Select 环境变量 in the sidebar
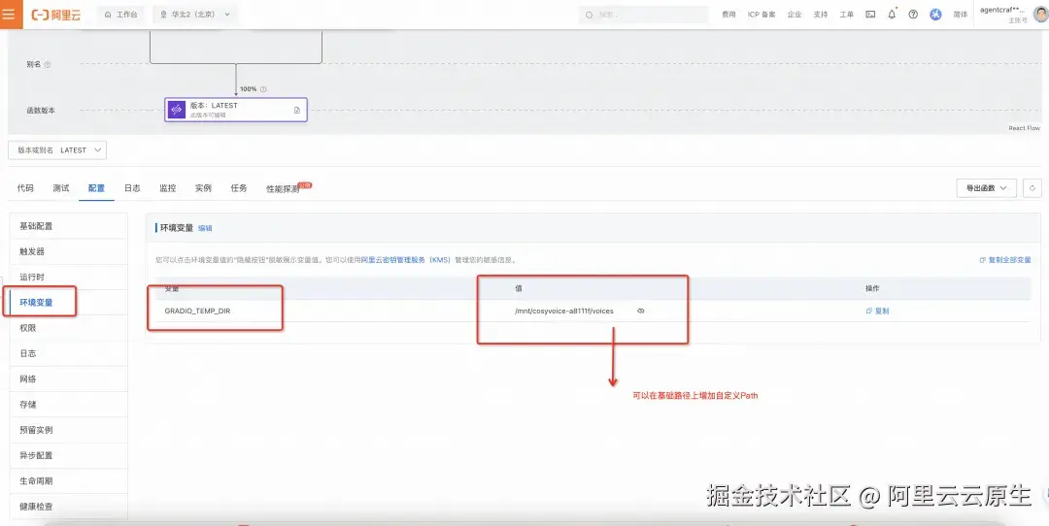The height and width of the screenshot is (526, 1049). click(x=69, y=302)
